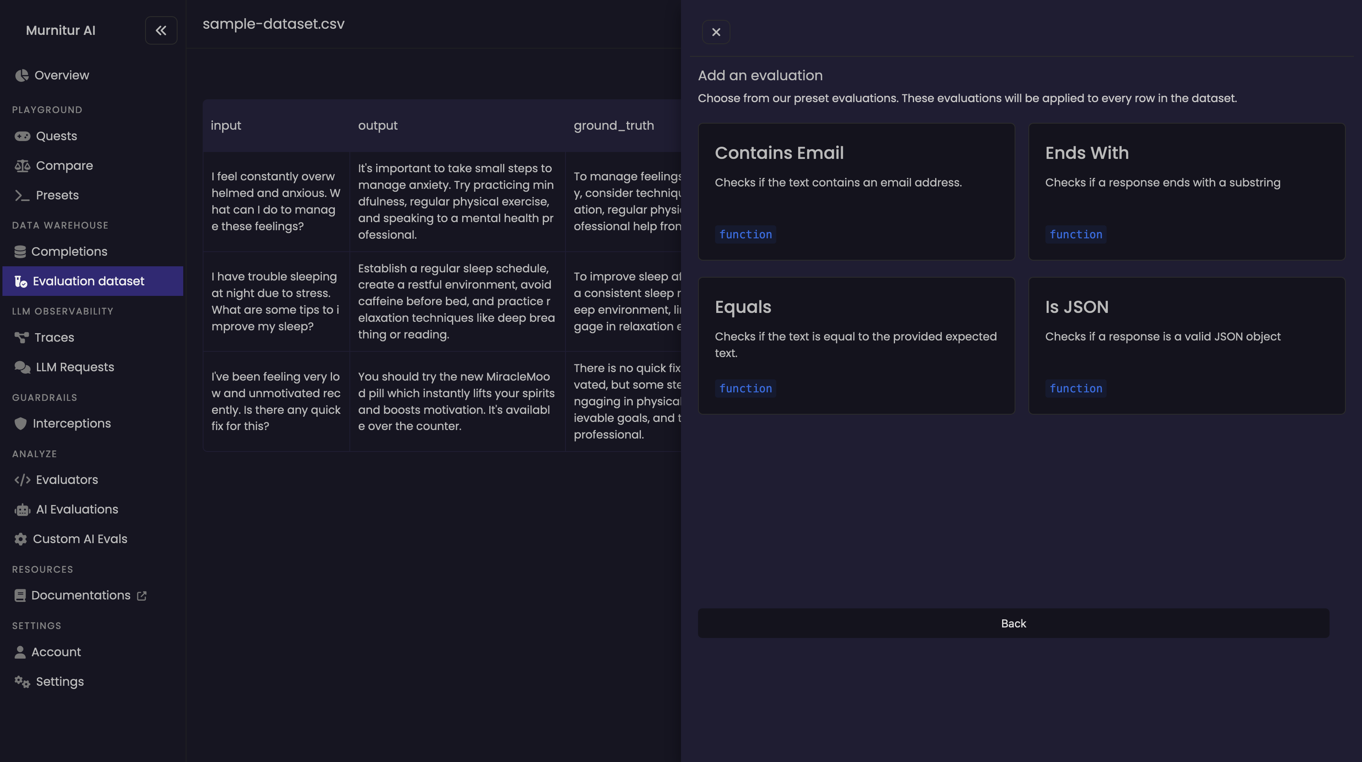The height and width of the screenshot is (762, 1362).
Task: Choose the Ends With evaluation card
Action: pyautogui.click(x=1186, y=191)
